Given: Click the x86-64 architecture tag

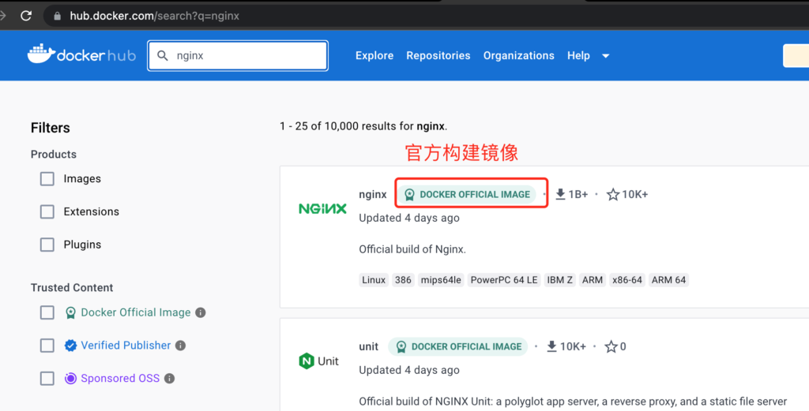Looking at the screenshot, I should pyautogui.click(x=627, y=280).
